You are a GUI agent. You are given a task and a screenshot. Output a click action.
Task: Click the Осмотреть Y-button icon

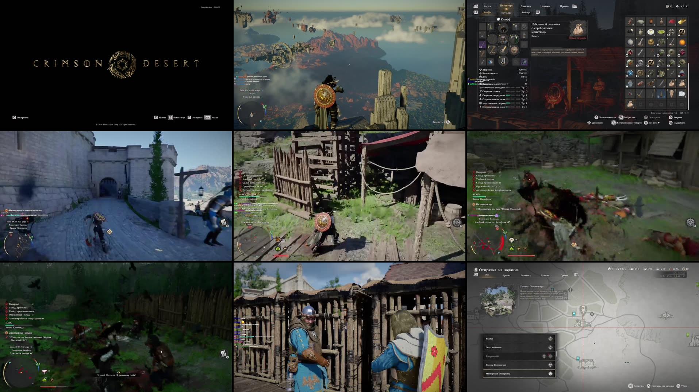pos(646,117)
